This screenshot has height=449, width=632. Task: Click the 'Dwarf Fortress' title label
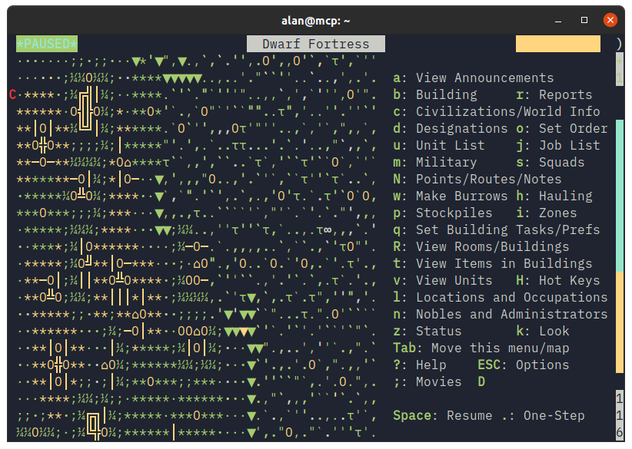click(x=316, y=44)
